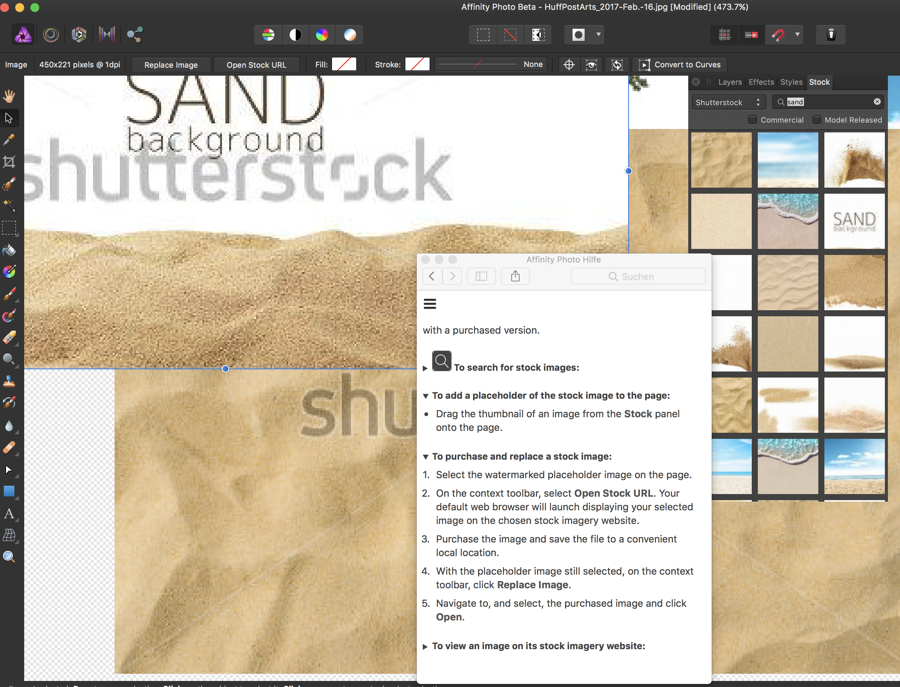
Task: Toggle the Quick Mask button
Action: click(x=578, y=35)
